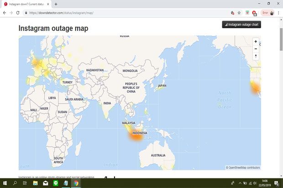This screenshot has width=283, height=188.
Task: Show hidden system tray icons
Action: pyautogui.click(x=240, y=183)
